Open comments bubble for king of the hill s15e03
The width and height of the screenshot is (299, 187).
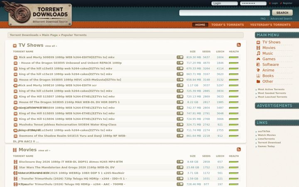click(x=180, y=68)
